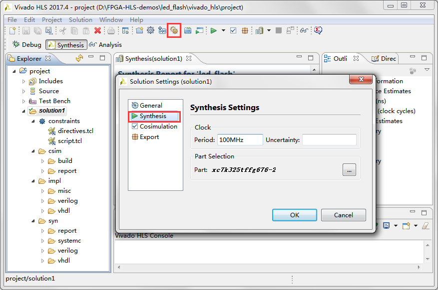438x290 pixels.
Task: Click the Project Settings gear icon
Action: [x=150, y=30]
